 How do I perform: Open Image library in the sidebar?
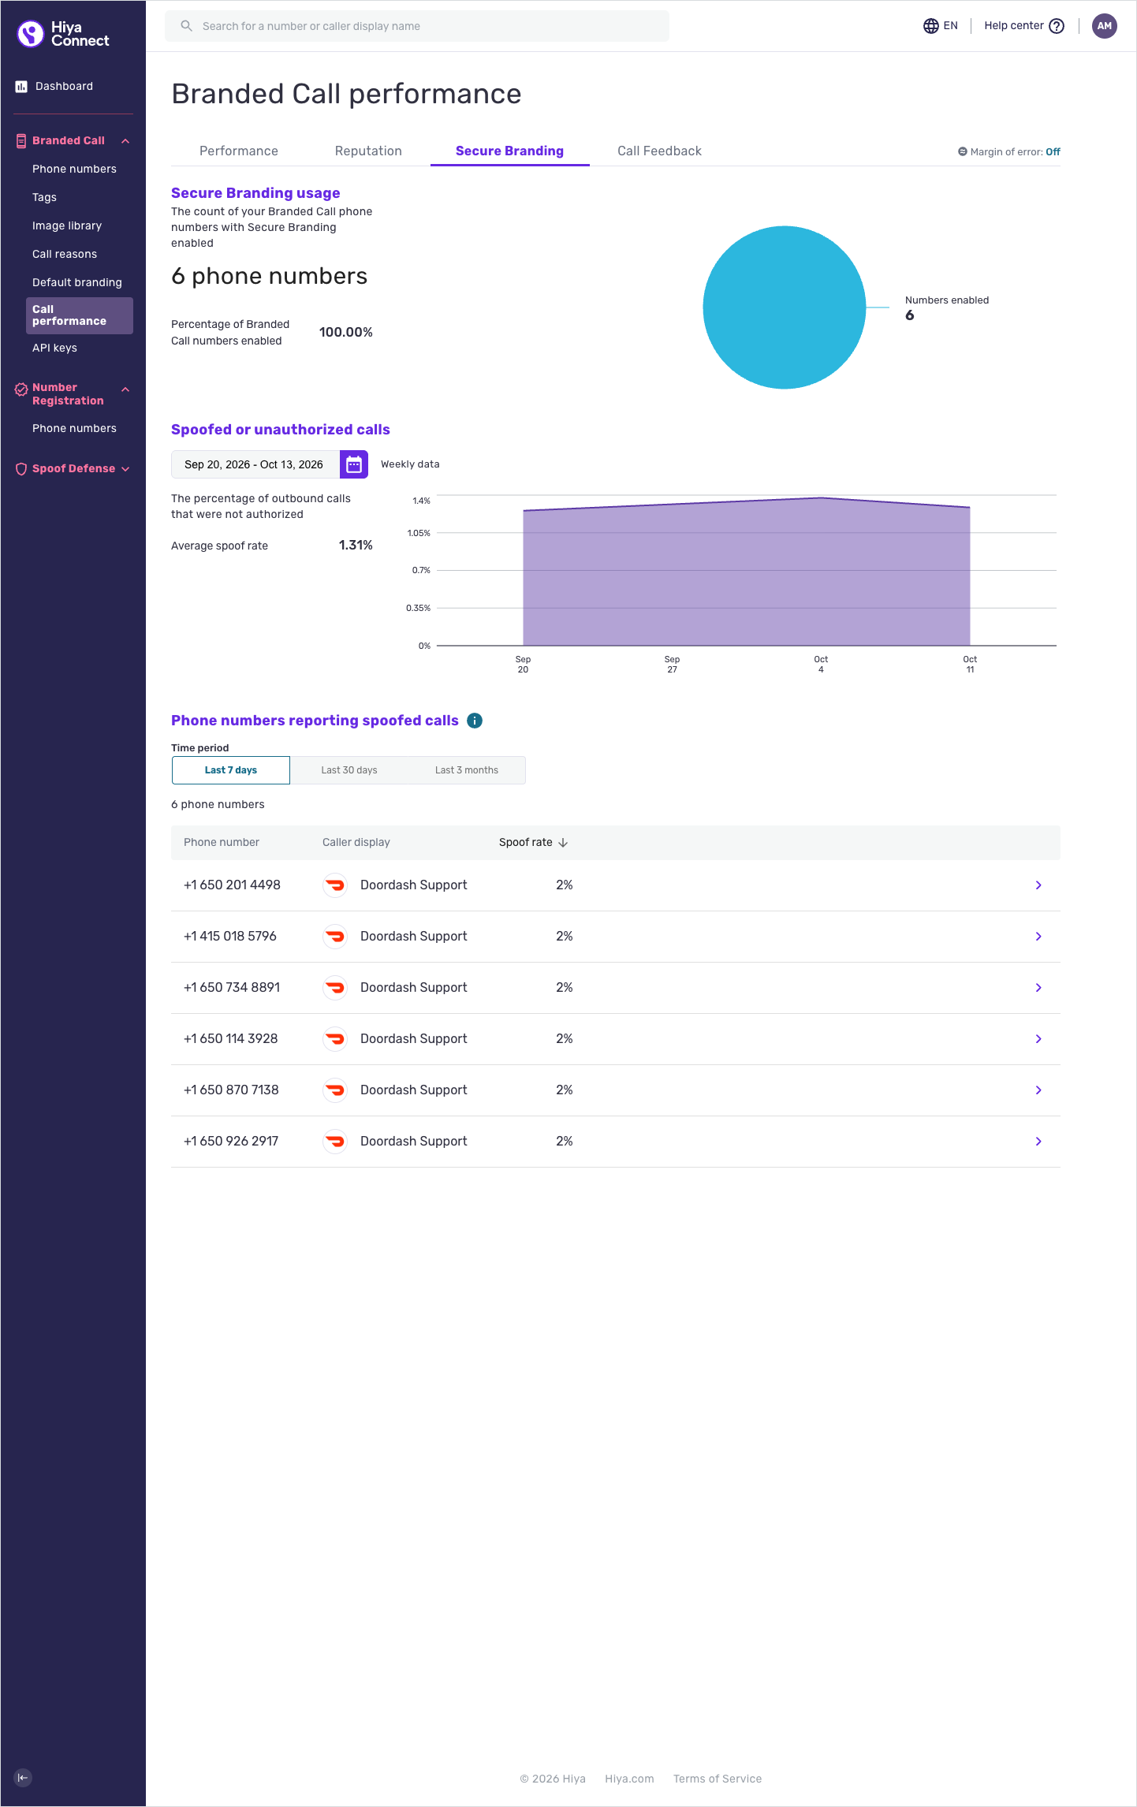coord(67,226)
